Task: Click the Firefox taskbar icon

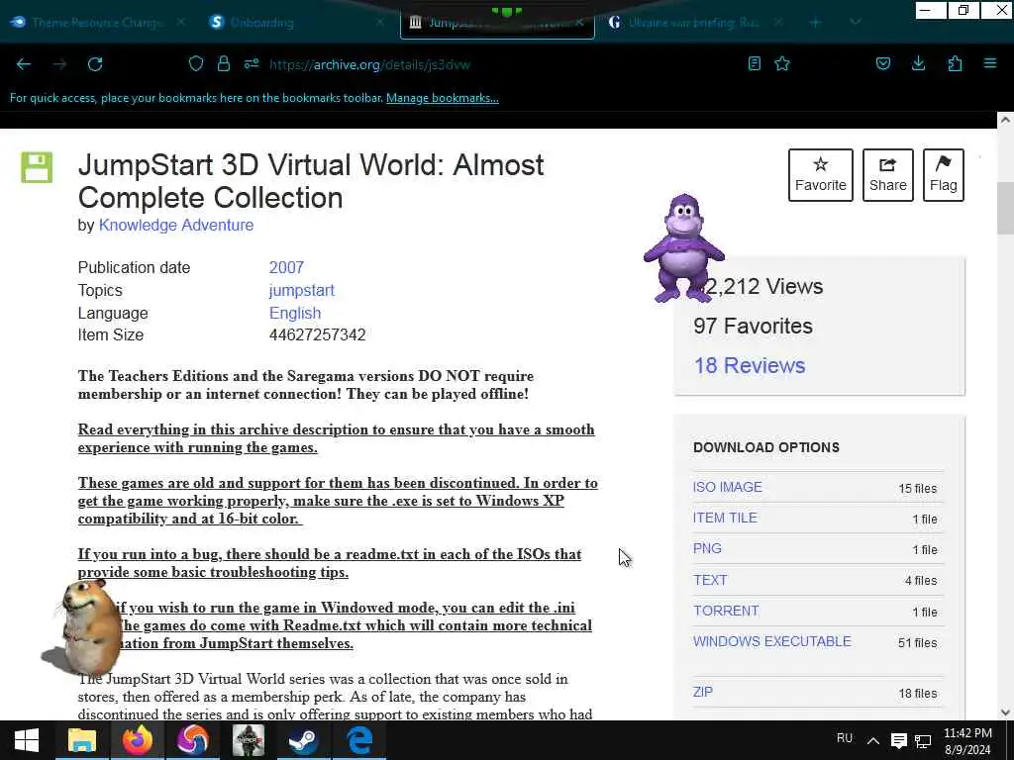Action: coord(137,740)
